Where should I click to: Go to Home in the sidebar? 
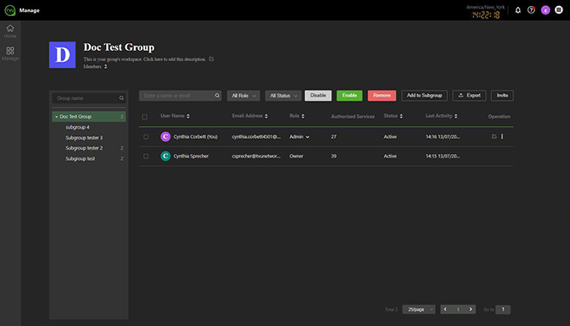pyautogui.click(x=10, y=31)
